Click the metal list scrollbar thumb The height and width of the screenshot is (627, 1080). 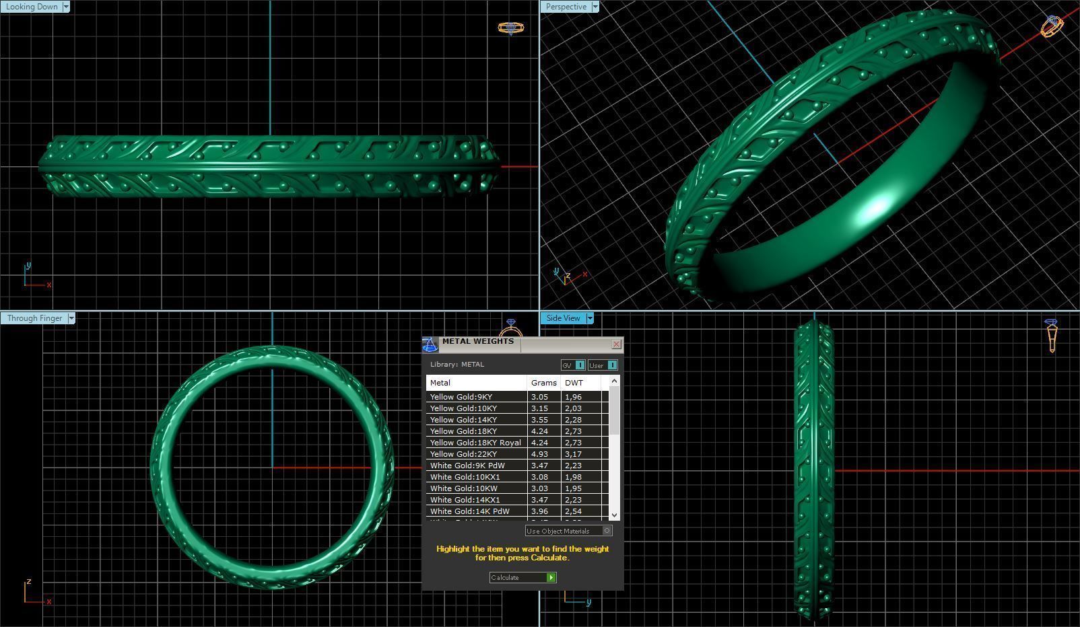[614, 410]
